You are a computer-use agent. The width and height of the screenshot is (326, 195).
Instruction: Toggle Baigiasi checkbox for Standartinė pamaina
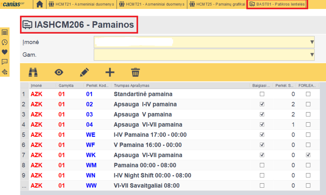[262, 94]
